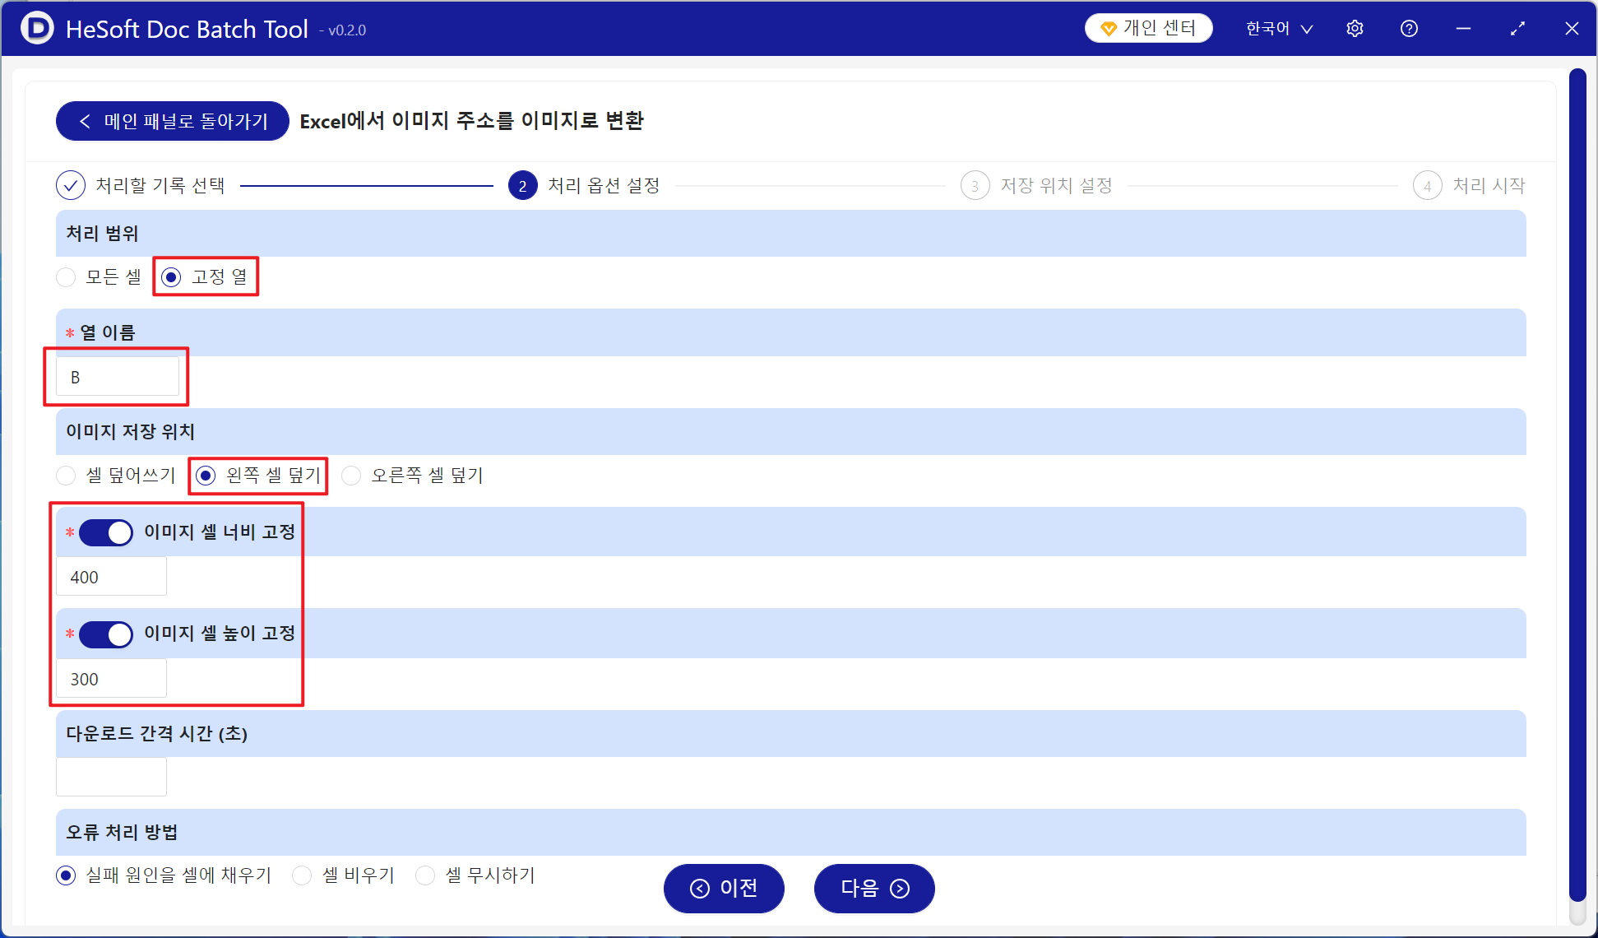
Task: Close the HeSoft window
Action: click(1572, 29)
